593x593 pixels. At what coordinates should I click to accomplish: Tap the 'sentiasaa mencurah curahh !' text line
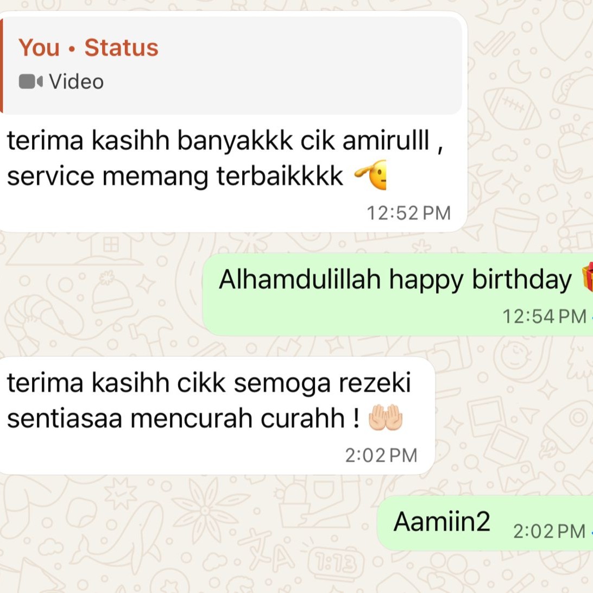pos(184,419)
